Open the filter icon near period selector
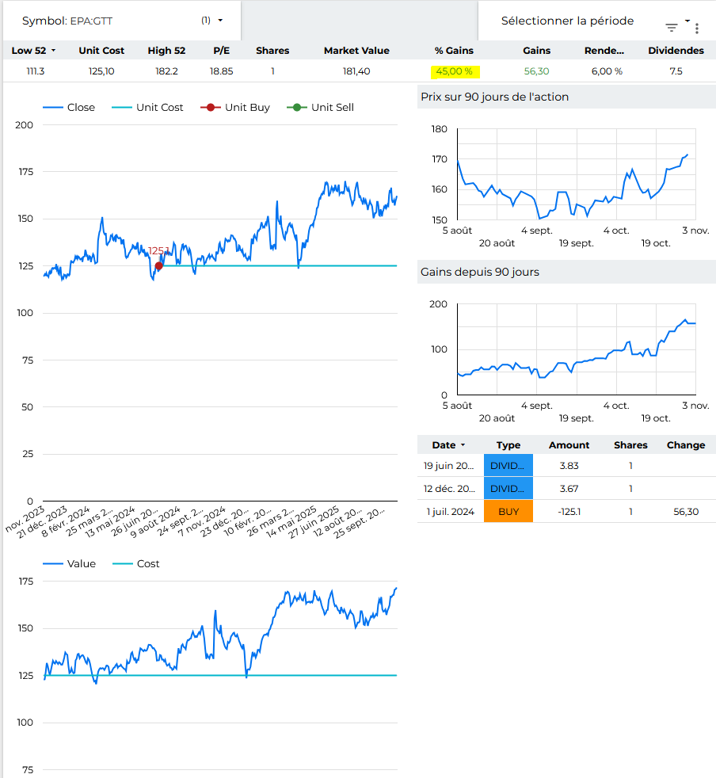Viewport: 716px width, 778px height. (672, 28)
